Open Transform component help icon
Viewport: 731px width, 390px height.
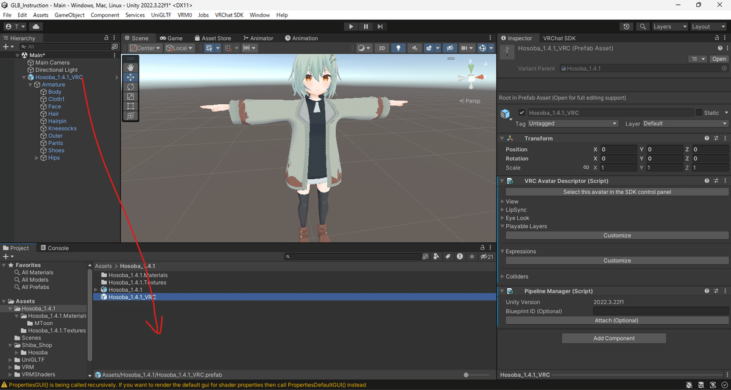(x=707, y=138)
